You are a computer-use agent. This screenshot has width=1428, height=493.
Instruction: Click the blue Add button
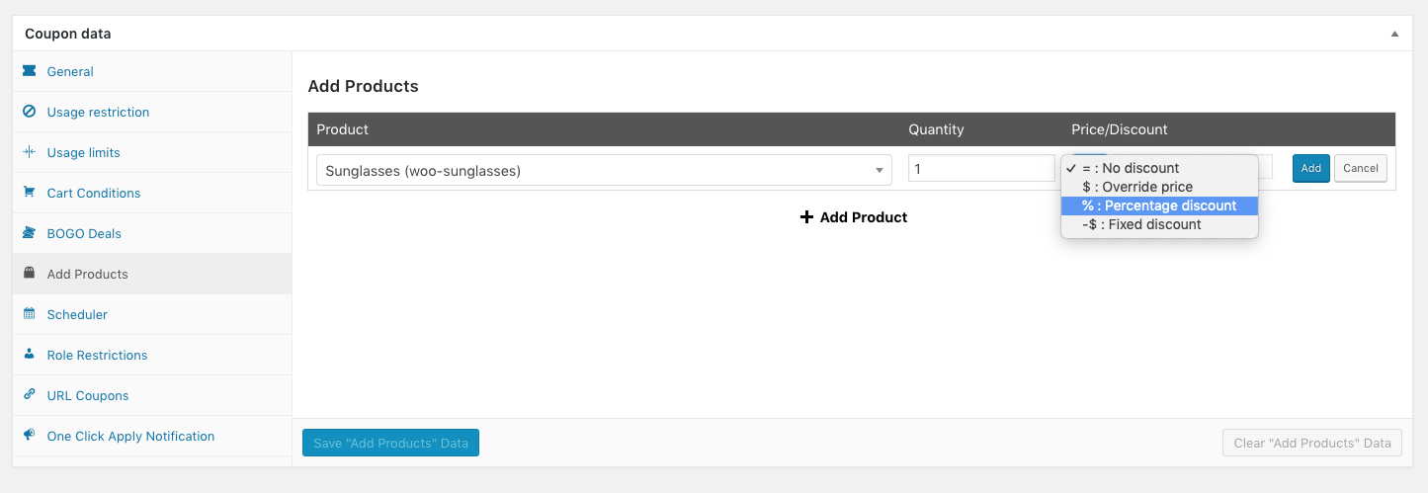pyautogui.click(x=1310, y=168)
